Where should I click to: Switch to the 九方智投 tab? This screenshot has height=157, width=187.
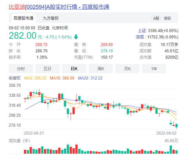tap(50, 18)
